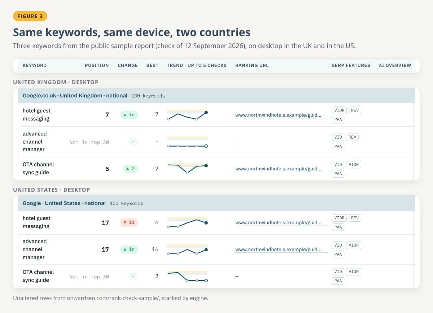433x313 pixels.
Task: Click '100 keywords' in the Google.co.uk header
Action: 148,96
